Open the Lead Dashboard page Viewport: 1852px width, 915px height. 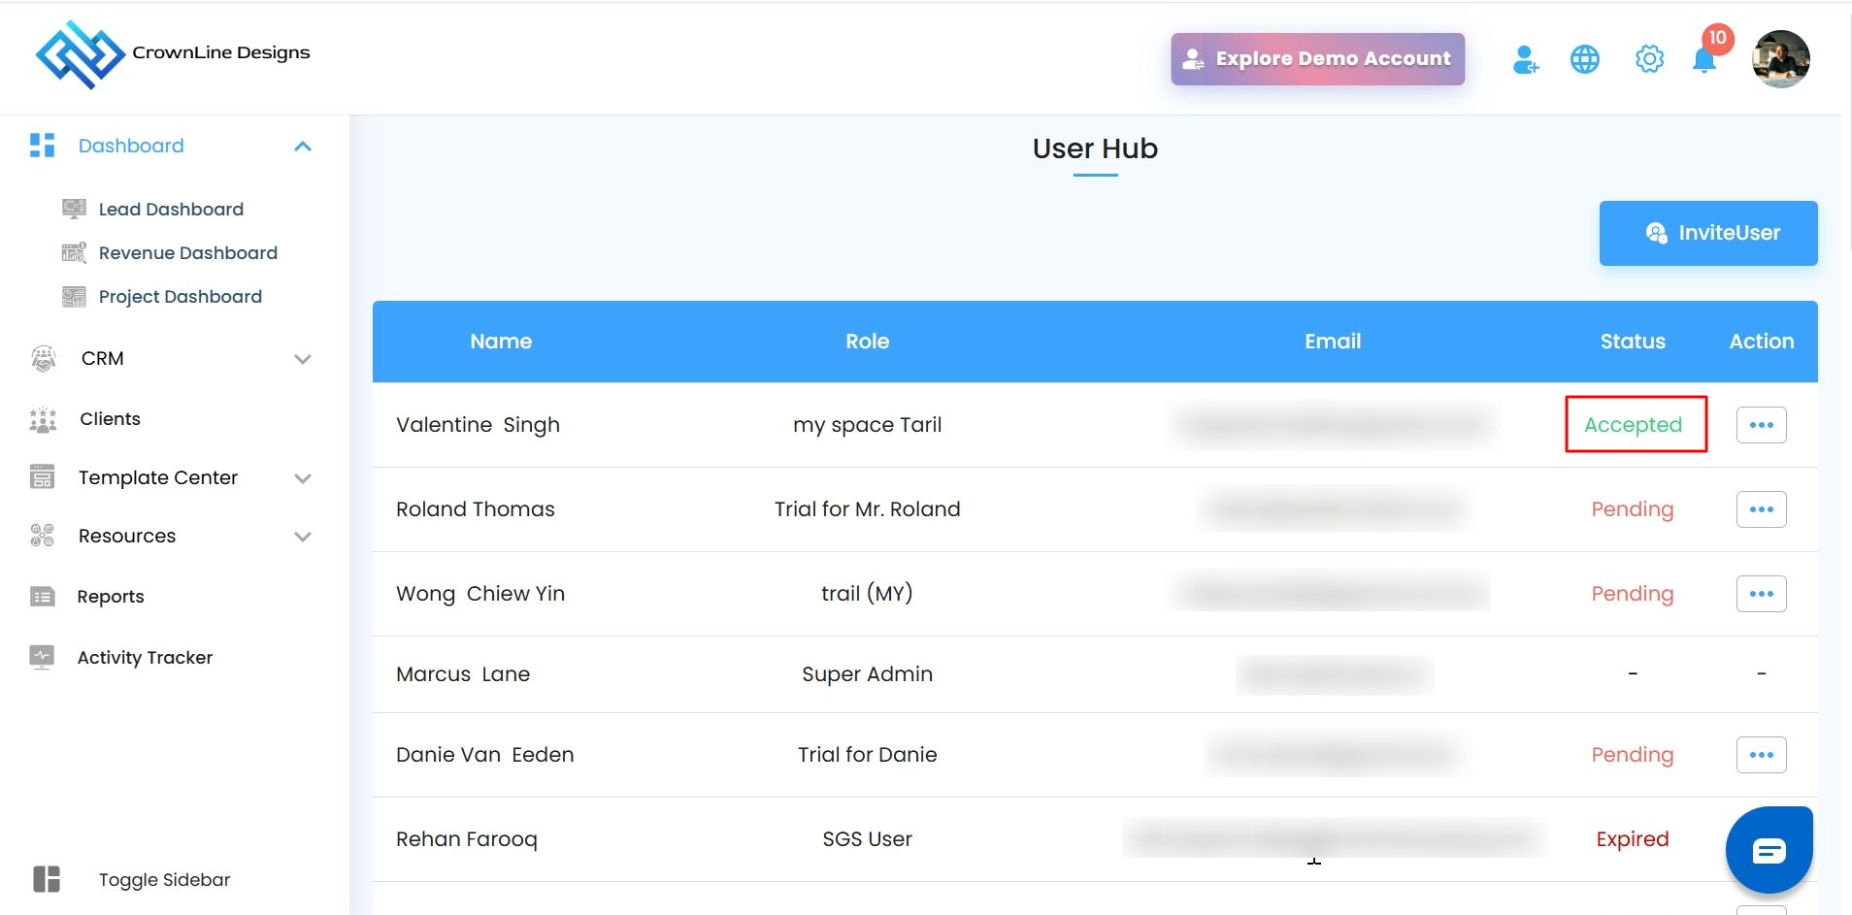point(171,210)
